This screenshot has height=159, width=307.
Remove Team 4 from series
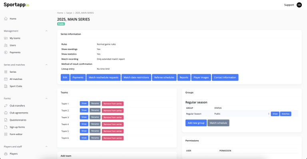coord(113,124)
